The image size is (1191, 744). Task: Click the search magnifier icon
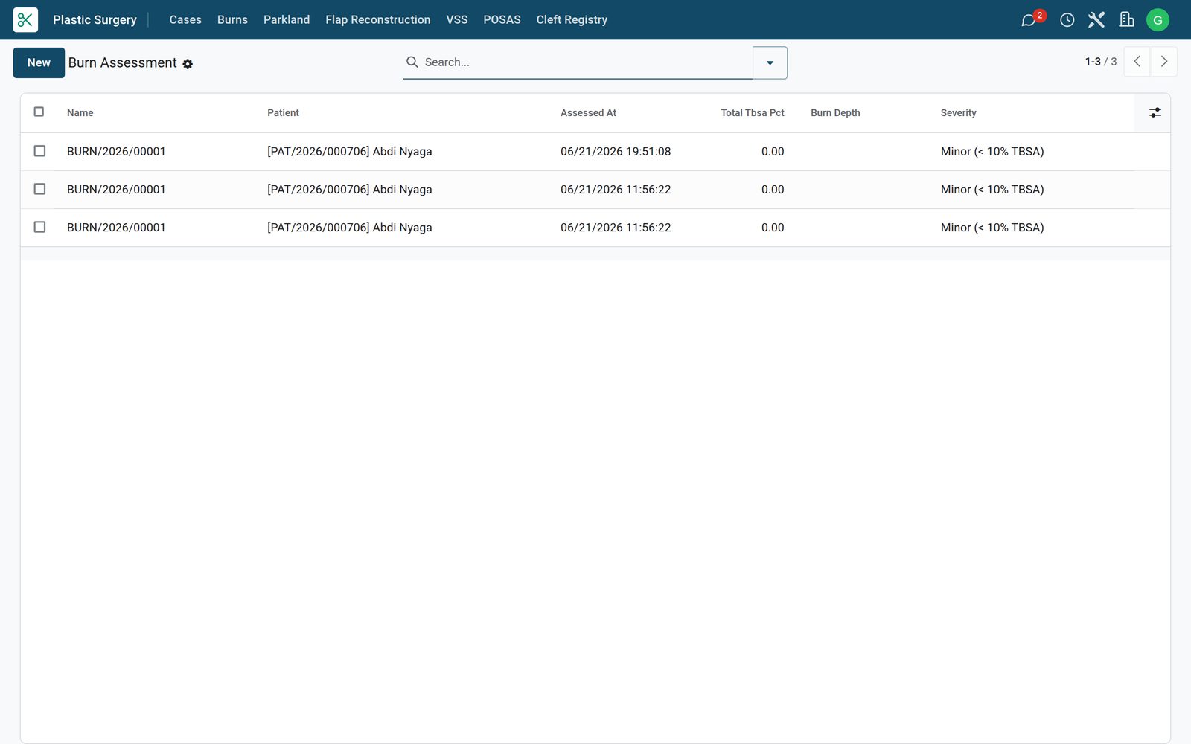coord(412,62)
